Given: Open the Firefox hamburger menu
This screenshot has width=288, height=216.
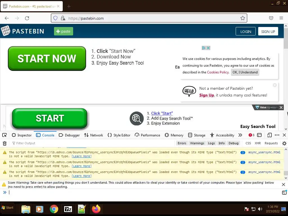Looking at the screenshot, I should pos(281,18).
